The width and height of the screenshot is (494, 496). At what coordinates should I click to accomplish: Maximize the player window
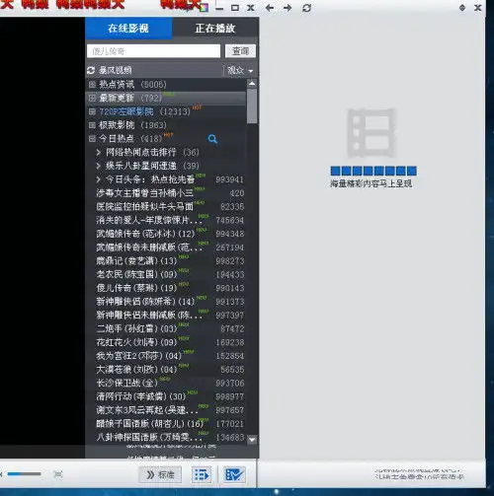(235, 8)
